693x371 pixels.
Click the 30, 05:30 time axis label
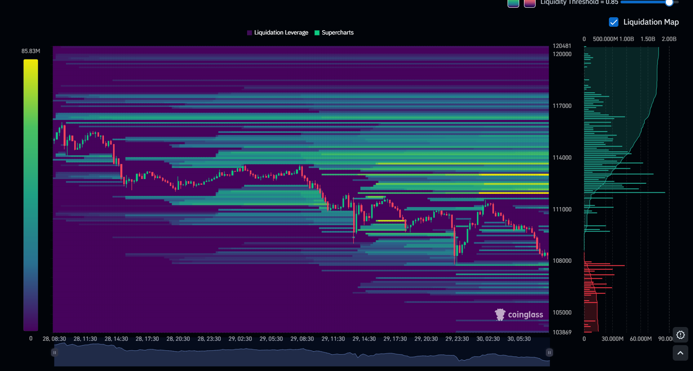(x=519, y=339)
